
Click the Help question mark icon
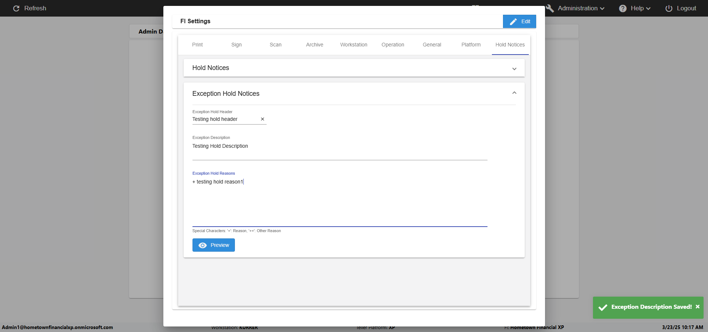(x=623, y=8)
